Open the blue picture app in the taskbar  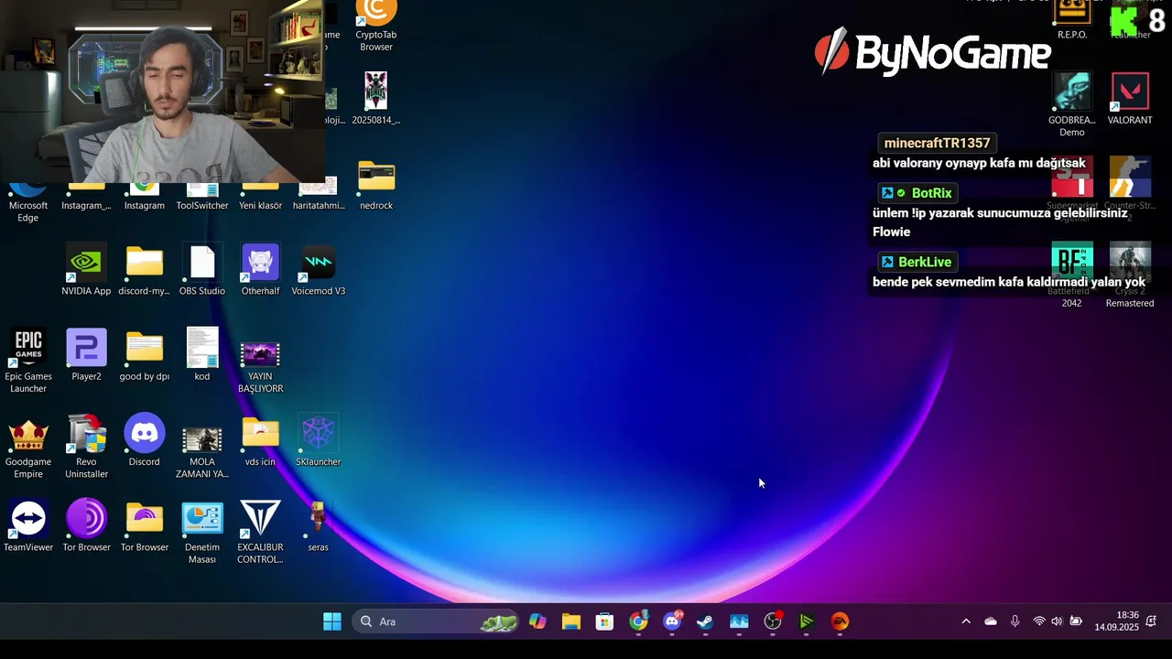click(739, 621)
